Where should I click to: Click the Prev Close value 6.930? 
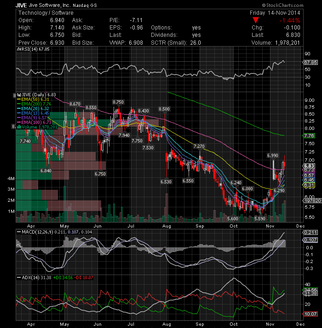57,43
